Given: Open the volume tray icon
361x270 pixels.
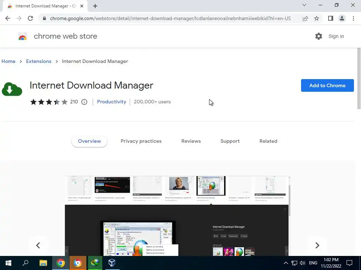Looking at the screenshot, I should [x=302, y=263].
